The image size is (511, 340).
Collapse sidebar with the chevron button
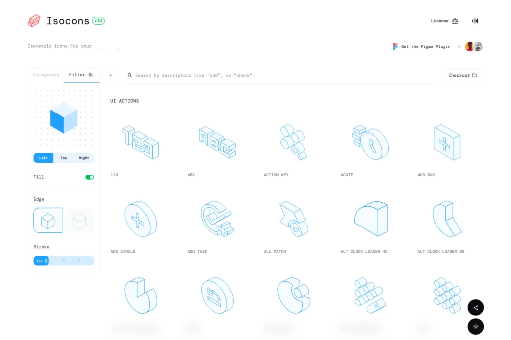110,75
